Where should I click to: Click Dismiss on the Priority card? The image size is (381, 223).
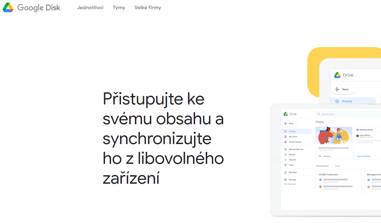[327, 156]
